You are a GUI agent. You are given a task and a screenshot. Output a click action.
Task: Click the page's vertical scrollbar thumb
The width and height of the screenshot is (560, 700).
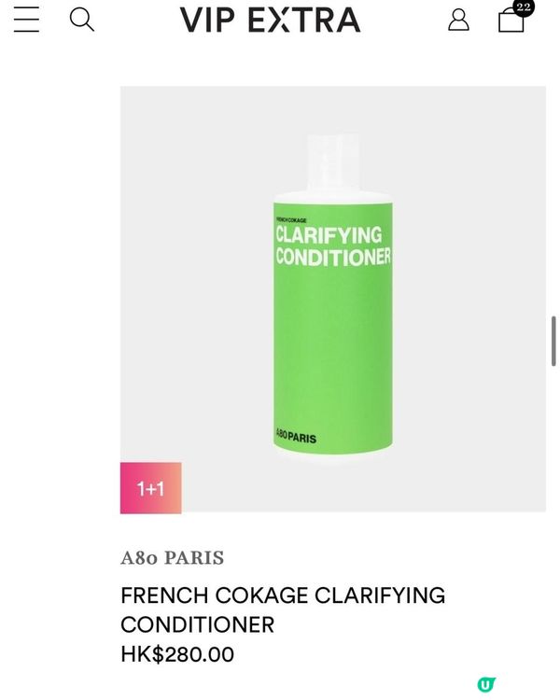pyautogui.click(x=553, y=341)
